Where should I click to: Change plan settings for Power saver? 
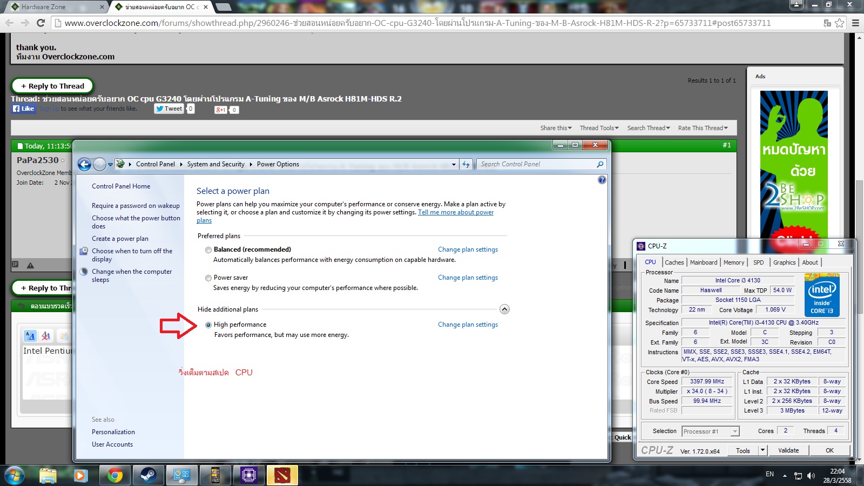coord(468,278)
